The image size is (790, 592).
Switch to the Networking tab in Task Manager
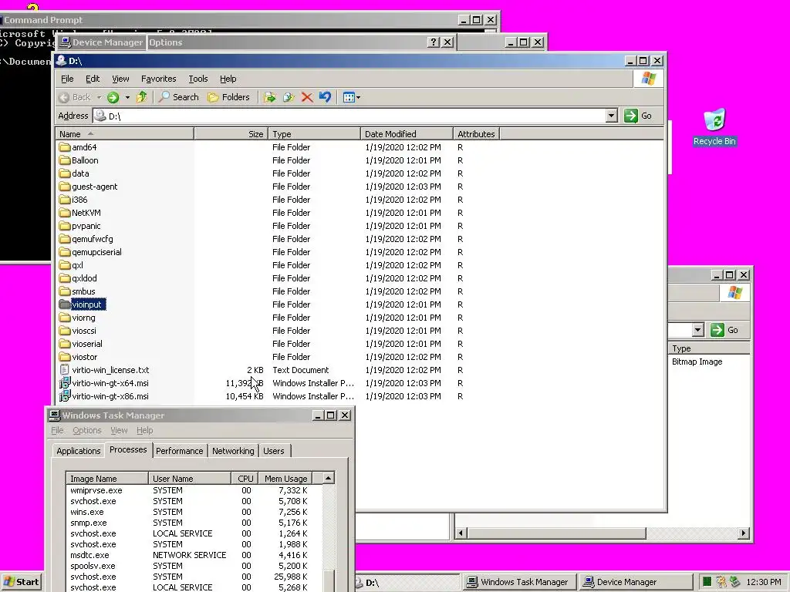[x=233, y=450]
